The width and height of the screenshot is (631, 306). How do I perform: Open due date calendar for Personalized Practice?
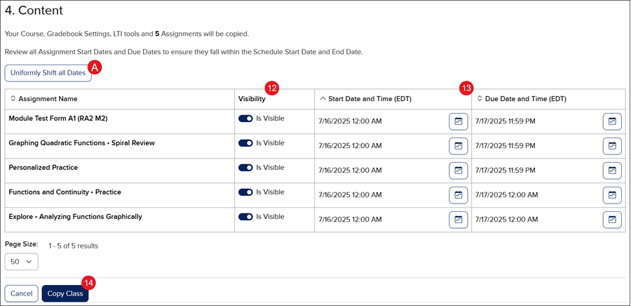pyautogui.click(x=612, y=171)
